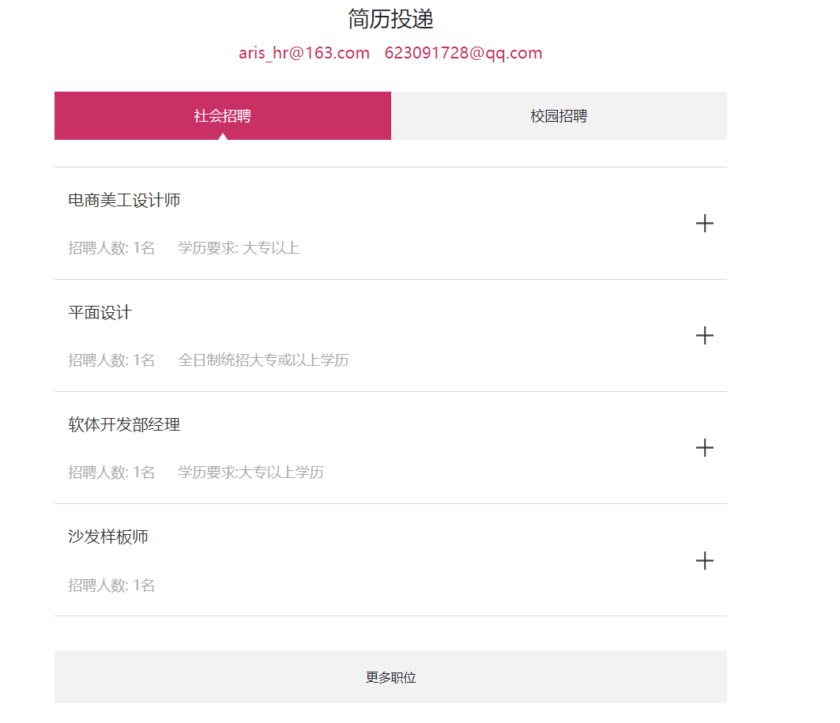The image size is (840, 723).
Task: Click the 电商美工设计师 job title
Action: pos(124,200)
